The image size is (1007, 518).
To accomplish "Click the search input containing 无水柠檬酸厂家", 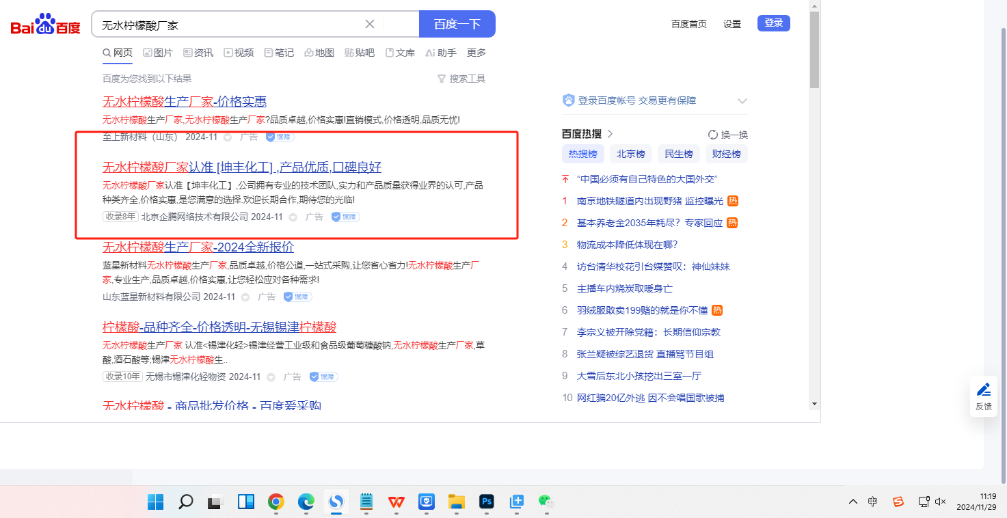I will pyautogui.click(x=229, y=25).
